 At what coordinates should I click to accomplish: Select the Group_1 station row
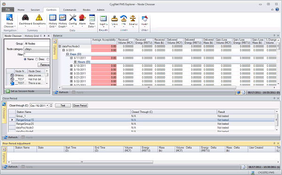point(142,116)
